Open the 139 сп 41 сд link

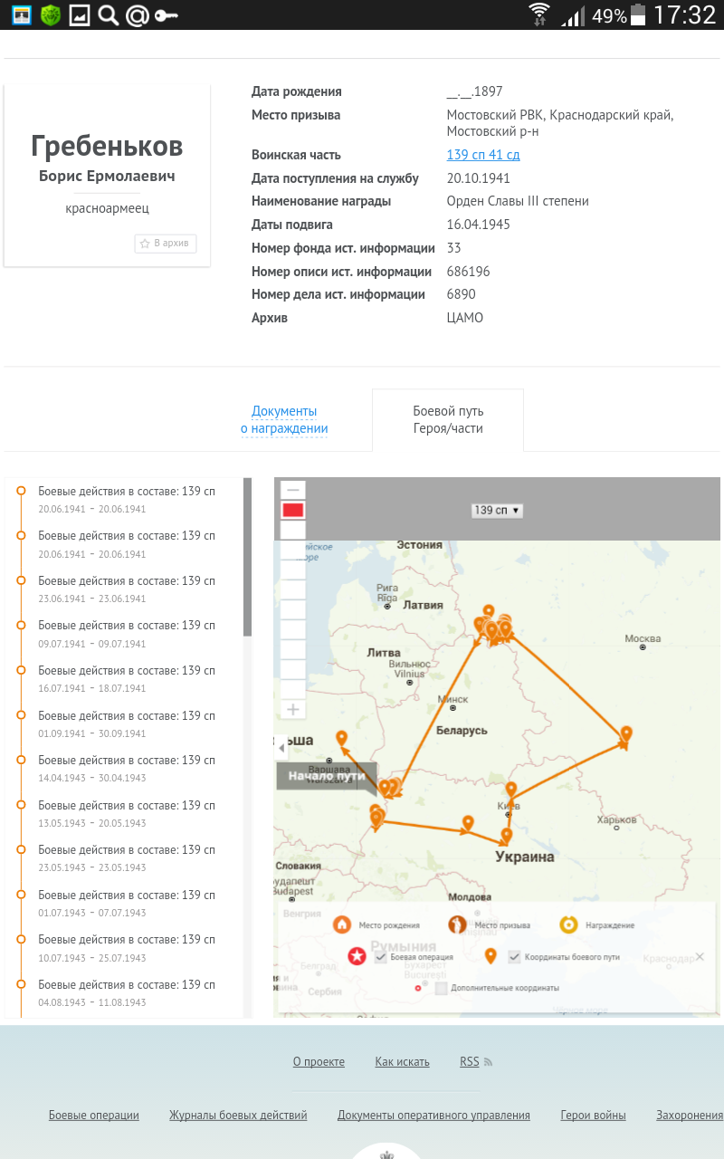click(x=483, y=155)
